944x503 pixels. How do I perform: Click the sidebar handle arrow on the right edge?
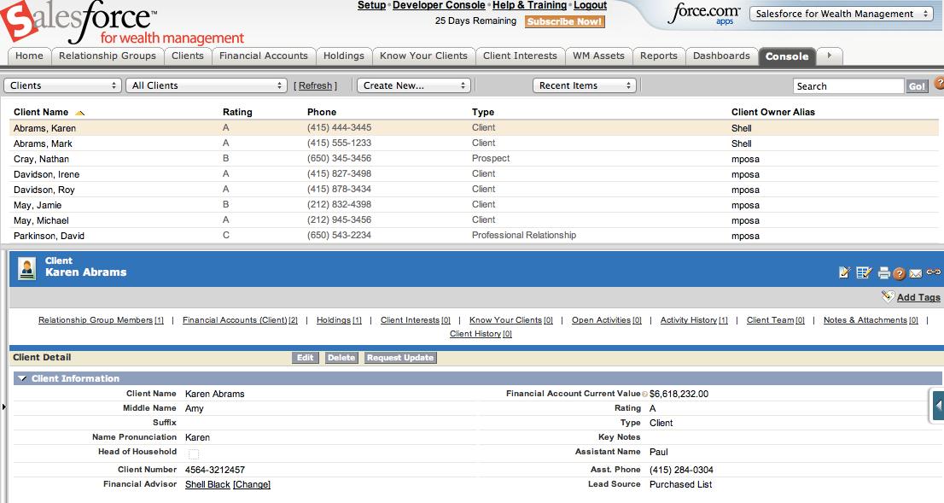coord(937,406)
